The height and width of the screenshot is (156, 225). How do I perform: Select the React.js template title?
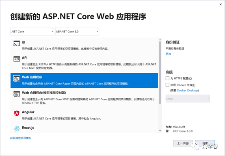28,128
